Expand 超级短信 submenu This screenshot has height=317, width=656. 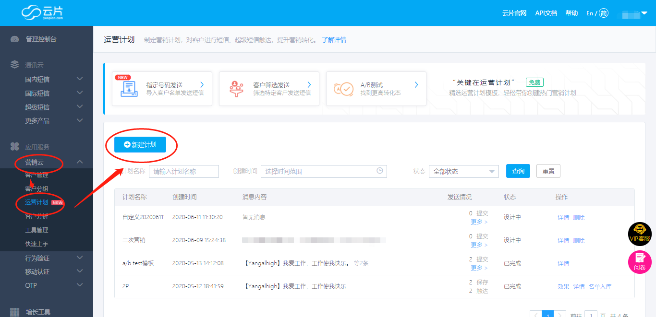tap(80, 106)
